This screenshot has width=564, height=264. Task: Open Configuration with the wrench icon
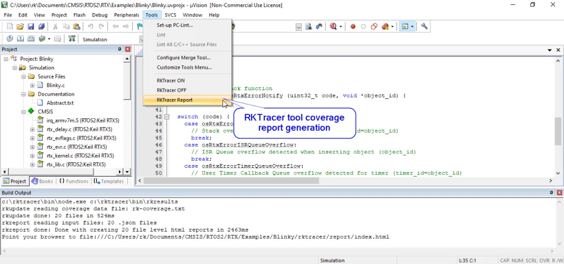[x=425, y=26]
